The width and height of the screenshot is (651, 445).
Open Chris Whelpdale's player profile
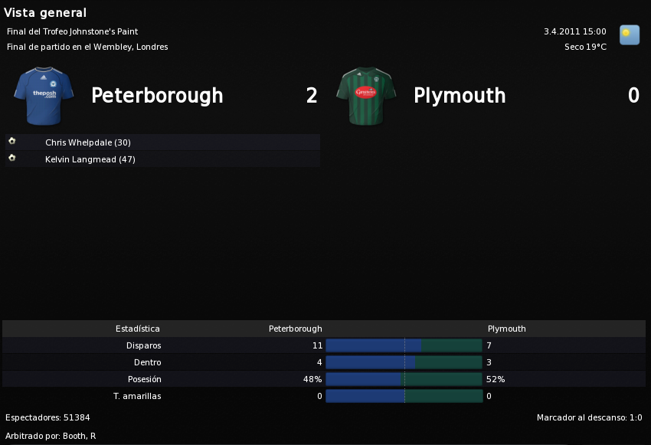click(88, 142)
